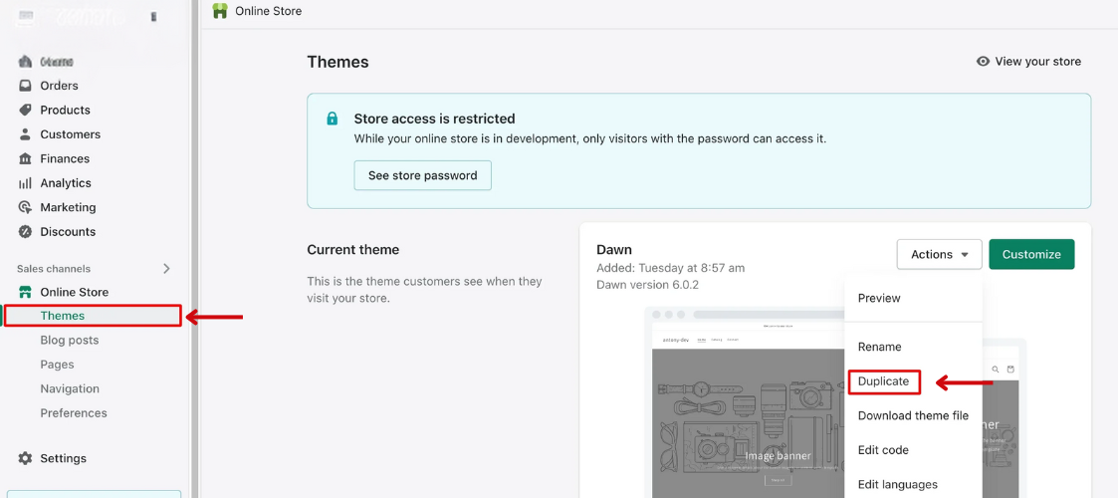Screen dimensions: 1118x498
Task: Click the 'Dawn version 6.0.2' text
Action: pos(646,284)
